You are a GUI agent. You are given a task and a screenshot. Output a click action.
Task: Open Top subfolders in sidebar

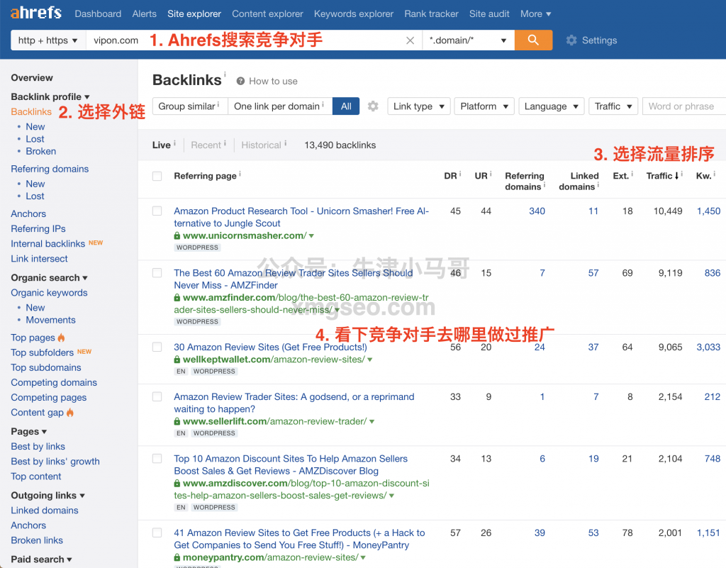pyautogui.click(x=42, y=352)
